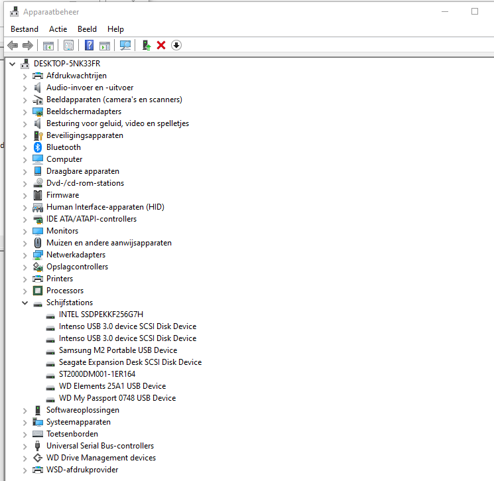The image size is (494, 481).
Task: Expand IDE ATA/ATAPI-controllers arrow
Action: pos(25,220)
